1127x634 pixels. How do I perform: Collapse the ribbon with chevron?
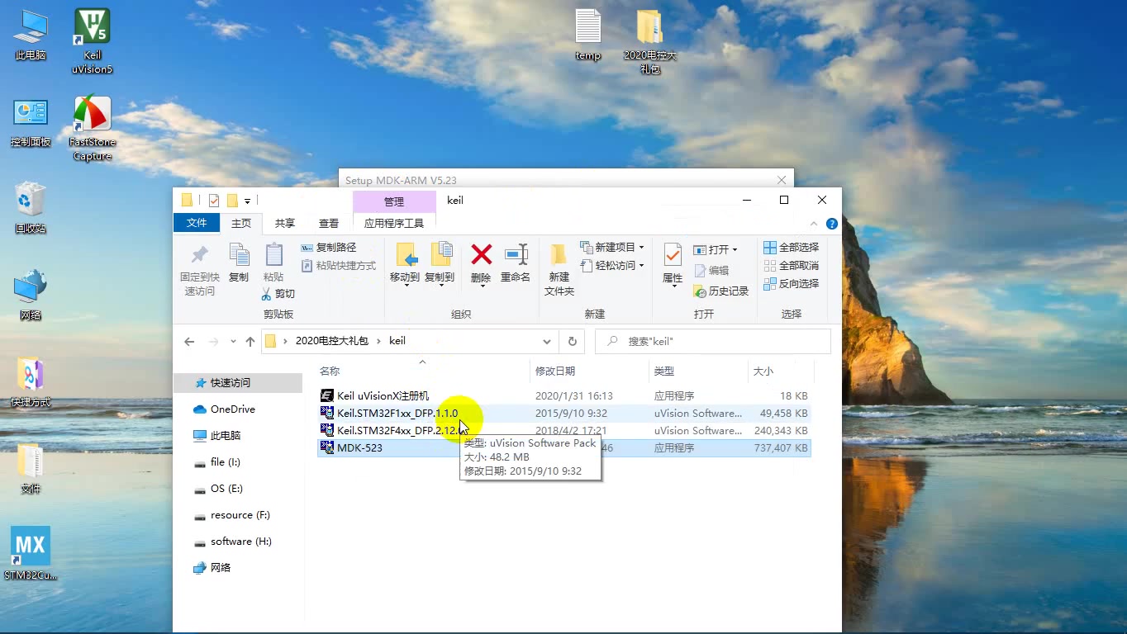[814, 224]
